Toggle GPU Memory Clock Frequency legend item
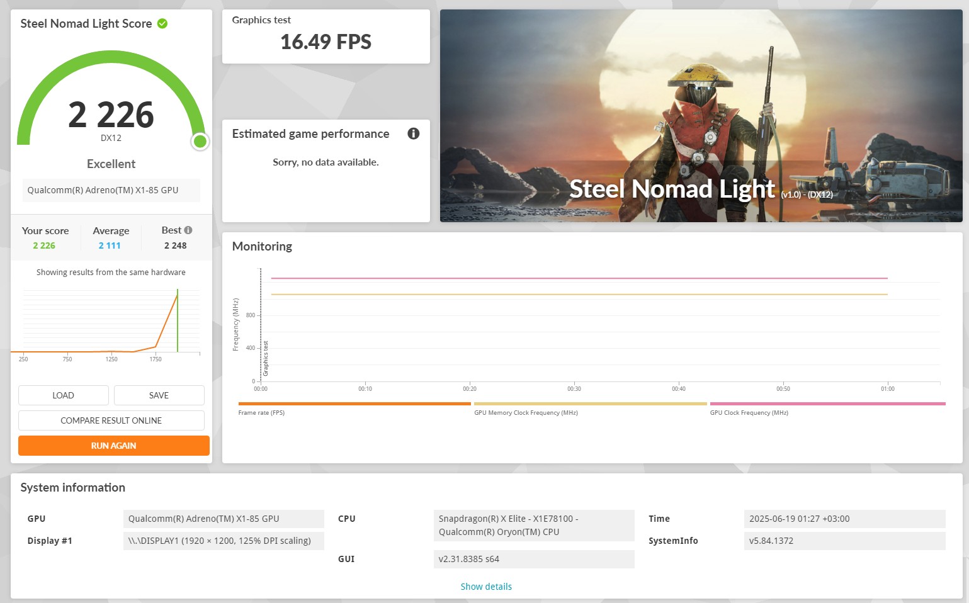The width and height of the screenshot is (969, 603). pos(526,413)
